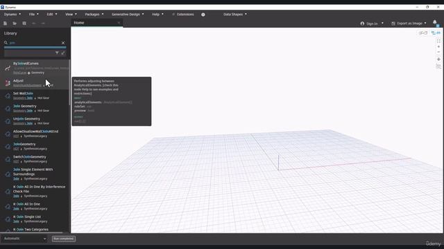This screenshot has width=444, height=249.
Task: Click the Redo arrow icon
Action: pyautogui.click(x=43, y=24)
